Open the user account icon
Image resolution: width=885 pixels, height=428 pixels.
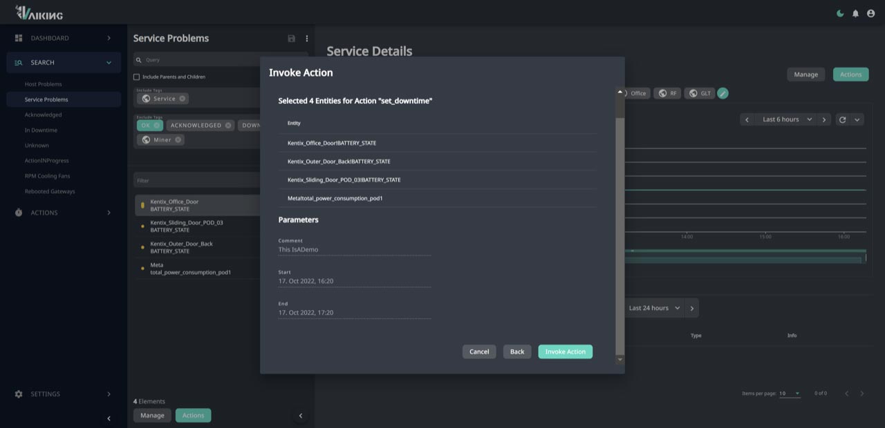pos(870,13)
